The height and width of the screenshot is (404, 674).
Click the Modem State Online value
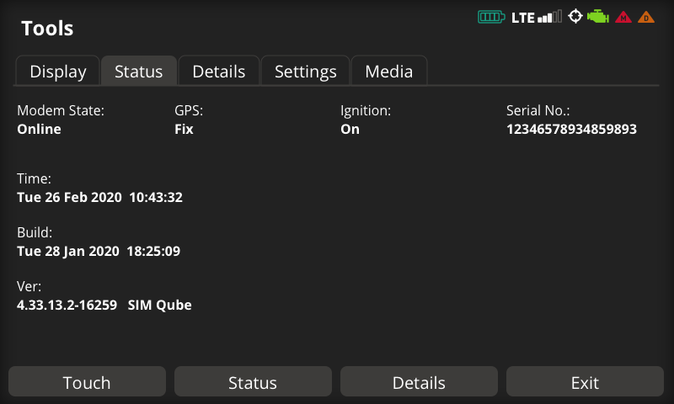[40, 130]
